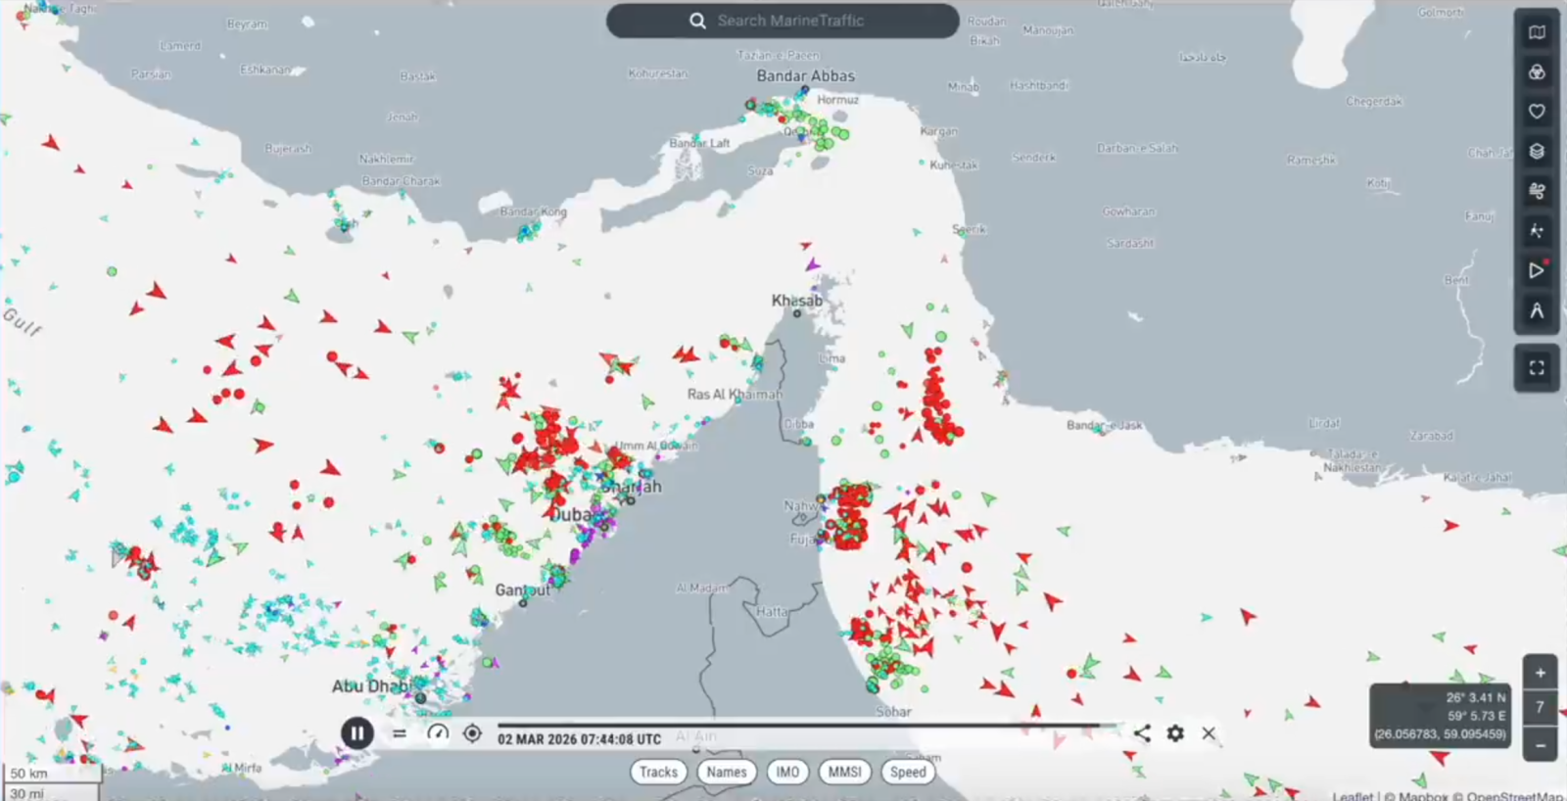This screenshot has width=1567, height=801.
Task: Open the OpenStreetMap attribution link
Action: [1514, 796]
